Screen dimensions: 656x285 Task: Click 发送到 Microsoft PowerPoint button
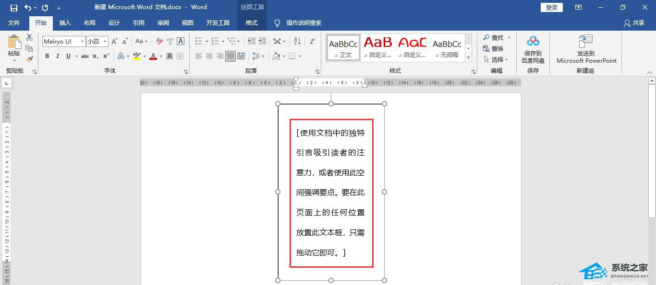coord(586,49)
